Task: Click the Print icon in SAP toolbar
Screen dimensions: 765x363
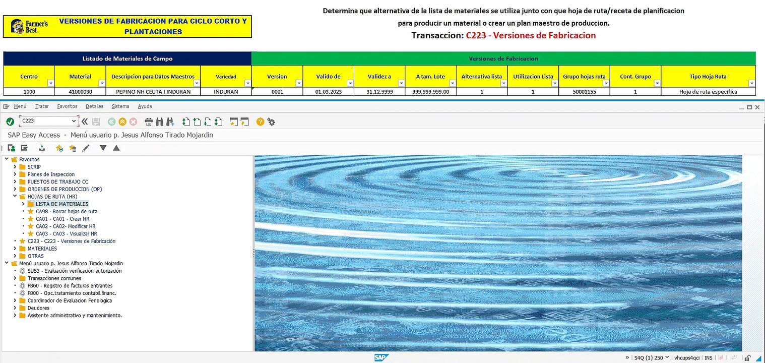Action: (x=149, y=122)
